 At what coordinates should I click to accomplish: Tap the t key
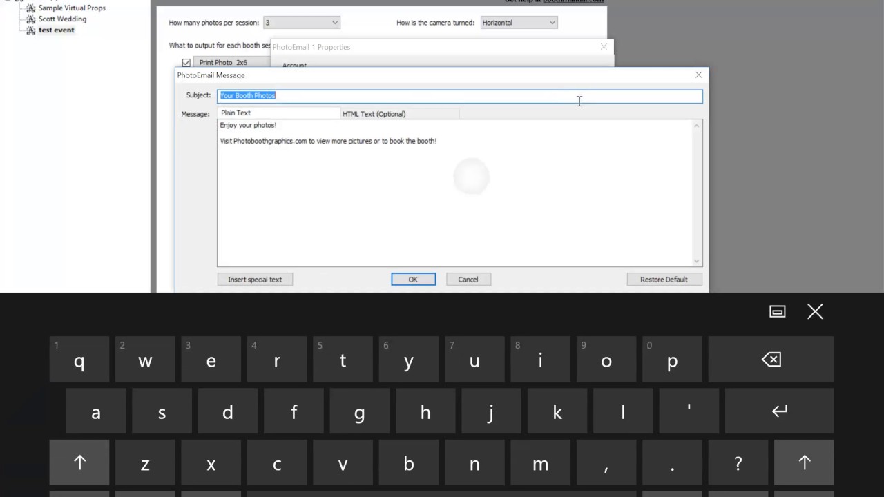click(x=343, y=360)
